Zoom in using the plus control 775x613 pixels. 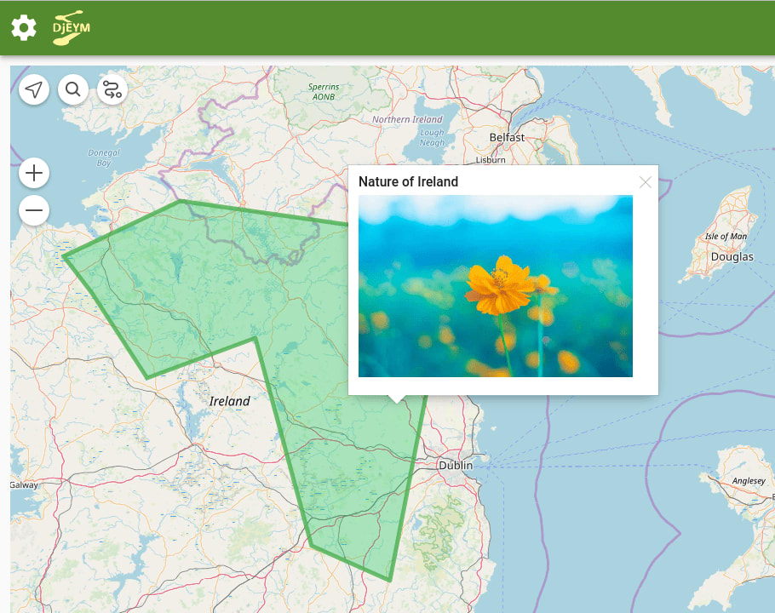(33, 172)
